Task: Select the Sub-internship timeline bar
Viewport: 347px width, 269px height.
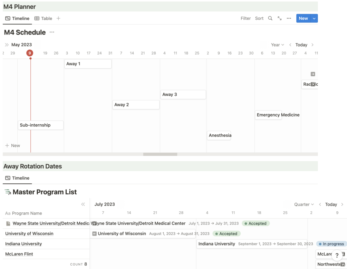Action: [40, 125]
